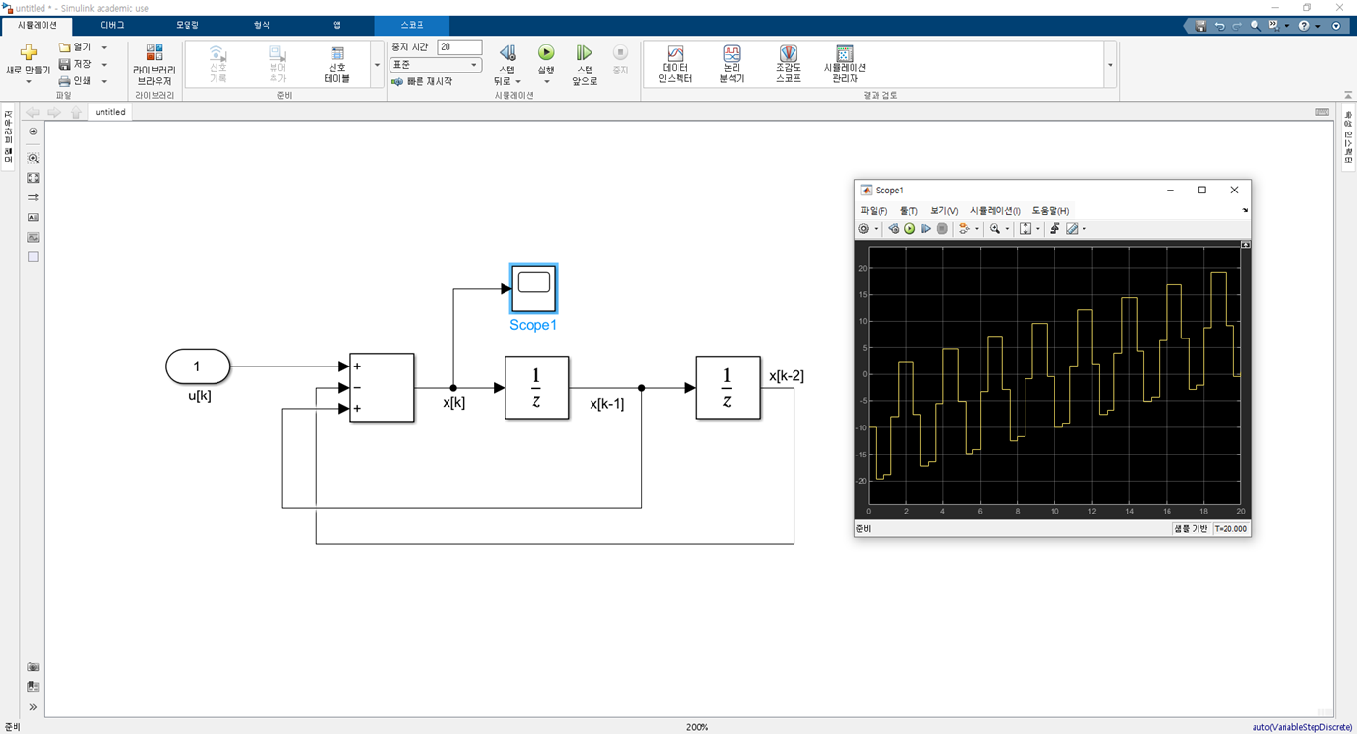Click the Open (열기) folder button
Viewport: 1357px width, 734px height.
(75, 47)
